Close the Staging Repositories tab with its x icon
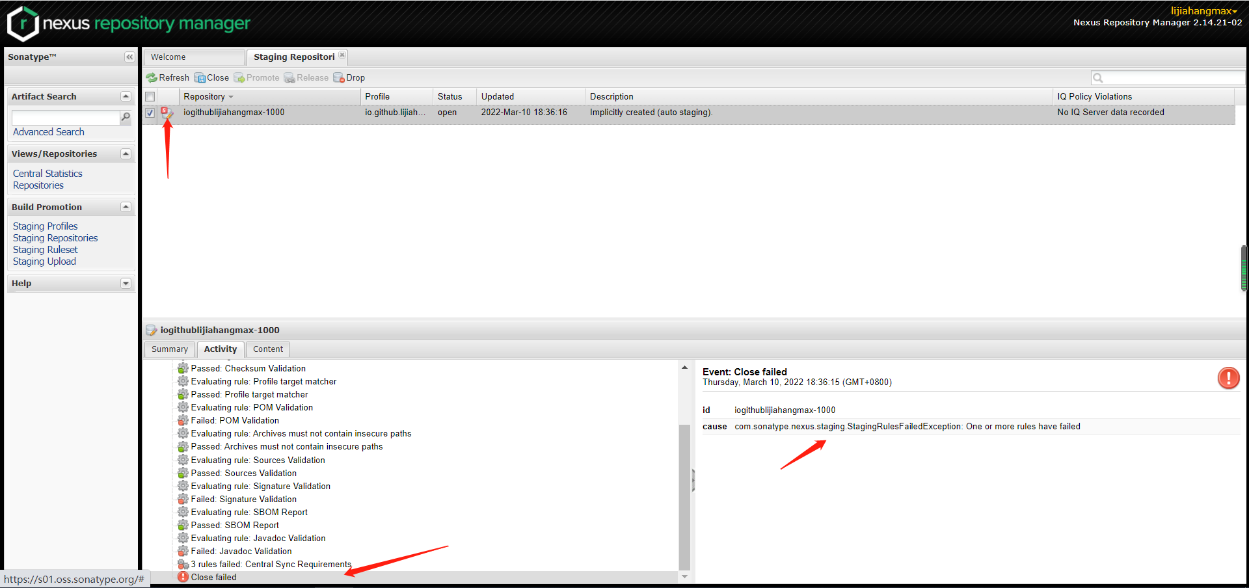This screenshot has height=588, width=1249. [x=342, y=55]
